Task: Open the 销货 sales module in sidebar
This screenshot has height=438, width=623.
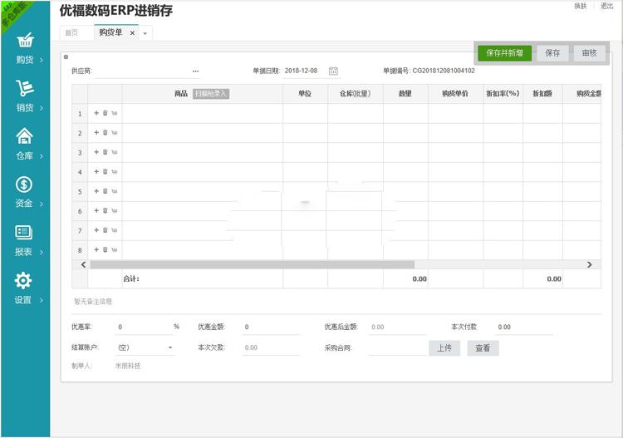Action: (x=25, y=96)
